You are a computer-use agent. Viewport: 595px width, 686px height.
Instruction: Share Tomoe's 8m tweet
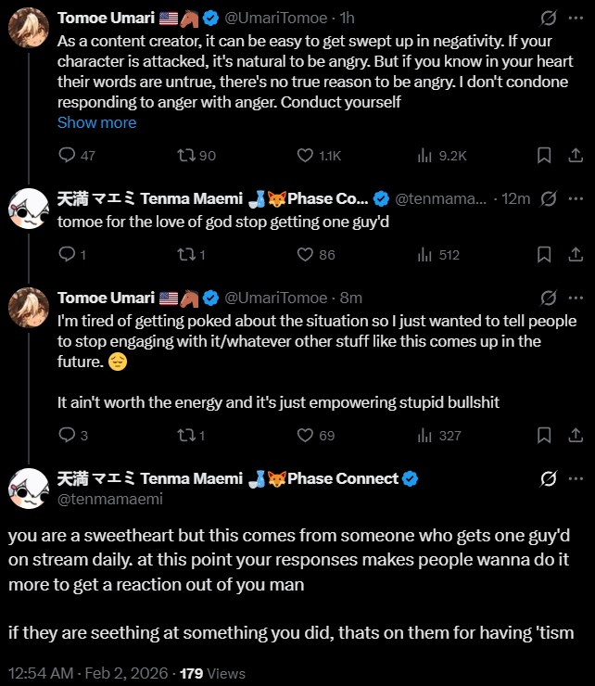(574, 435)
